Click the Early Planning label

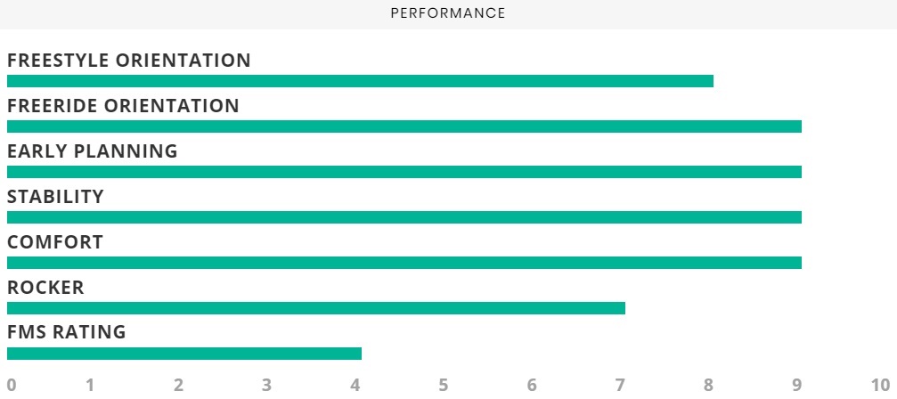tap(92, 151)
